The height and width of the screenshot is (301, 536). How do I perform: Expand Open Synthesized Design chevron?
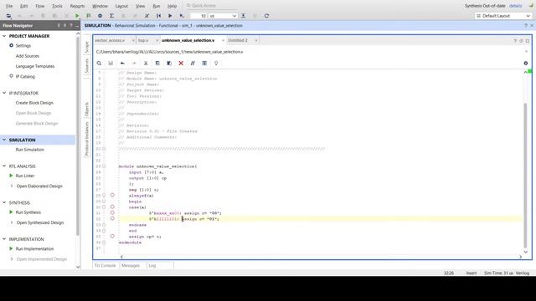[x=12, y=222]
